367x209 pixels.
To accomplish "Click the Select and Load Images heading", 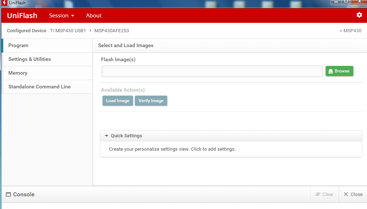I will tap(126, 46).
